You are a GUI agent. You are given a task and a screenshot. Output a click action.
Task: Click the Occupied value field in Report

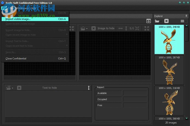tap(135, 99)
